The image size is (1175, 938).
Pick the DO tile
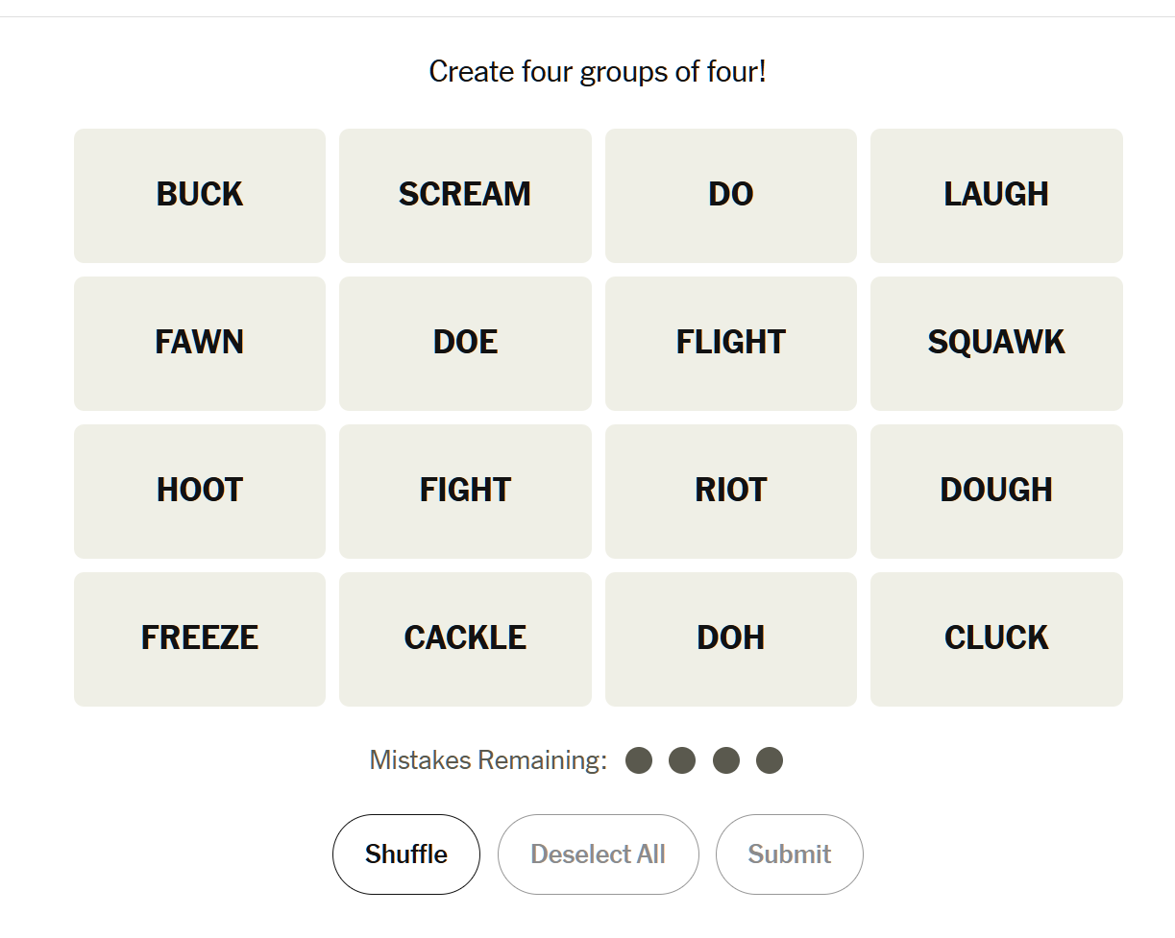click(730, 195)
